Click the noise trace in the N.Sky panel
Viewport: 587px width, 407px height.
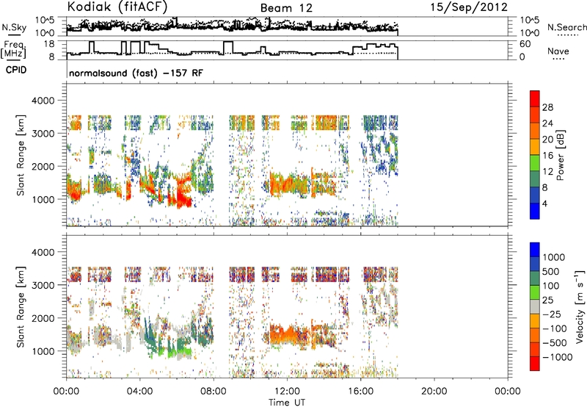click(x=232, y=26)
